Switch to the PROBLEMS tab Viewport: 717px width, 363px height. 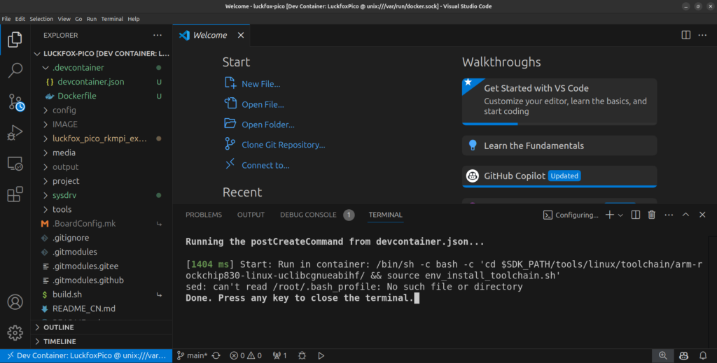(204, 215)
